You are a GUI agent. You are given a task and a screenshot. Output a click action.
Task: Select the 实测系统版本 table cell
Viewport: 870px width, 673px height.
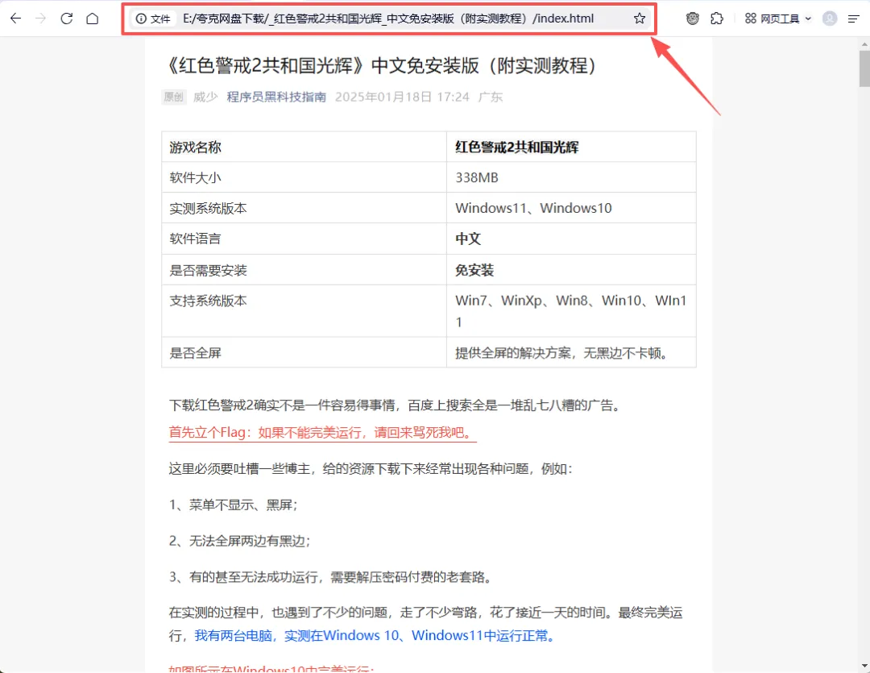point(304,208)
